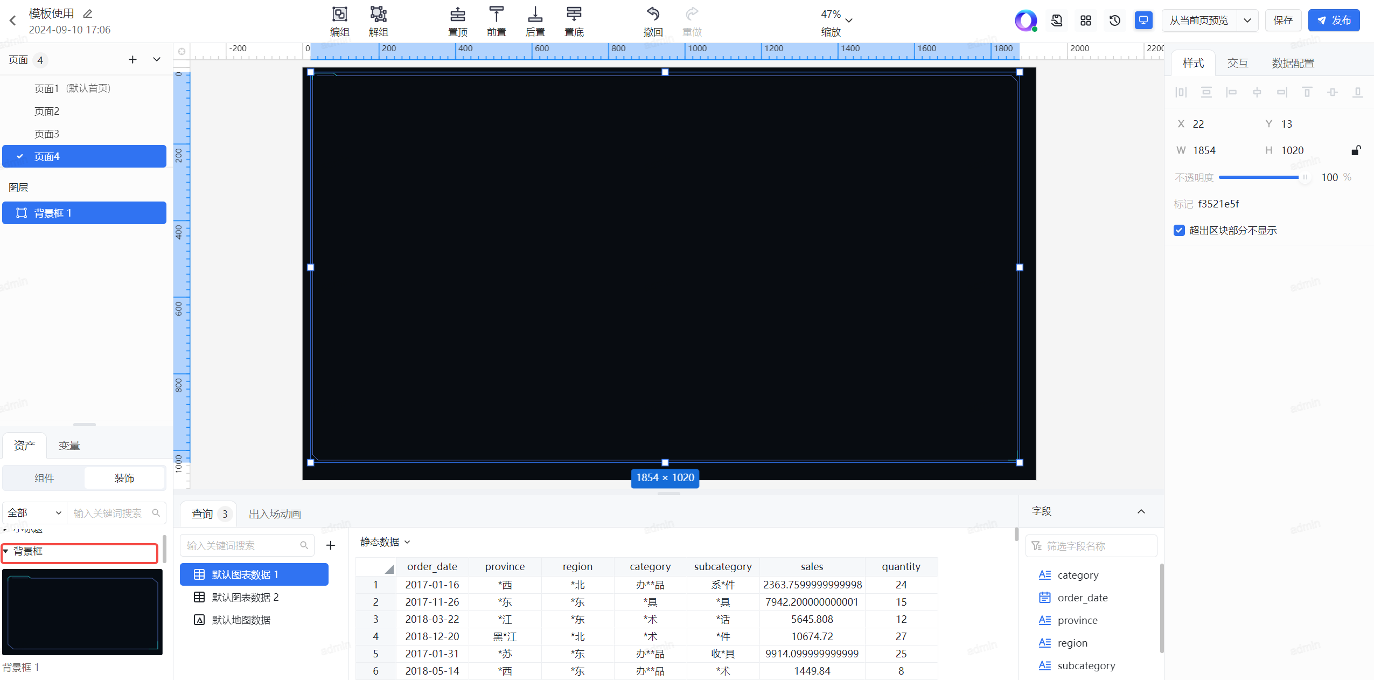Add a new page with plus icon
This screenshot has height=680, width=1374.
coord(132,59)
